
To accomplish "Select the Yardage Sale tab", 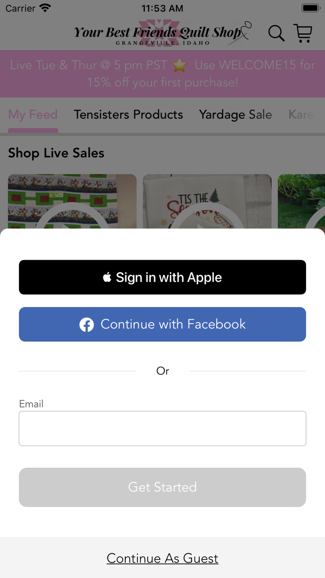I will click(x=235, y=115).
